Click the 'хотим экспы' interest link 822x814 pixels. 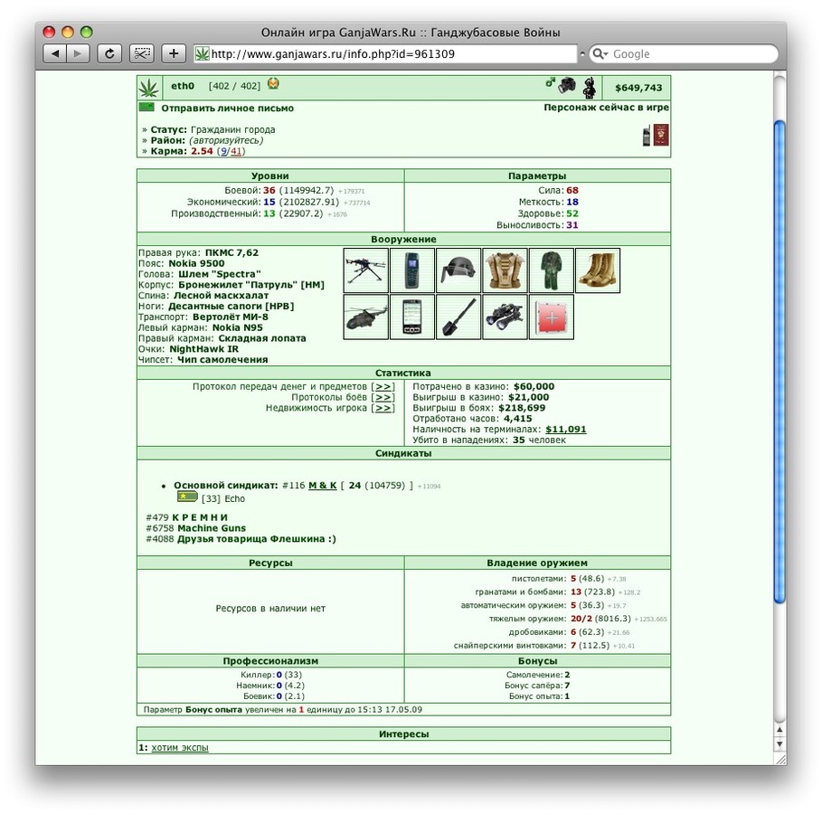[x=180, y=747]
